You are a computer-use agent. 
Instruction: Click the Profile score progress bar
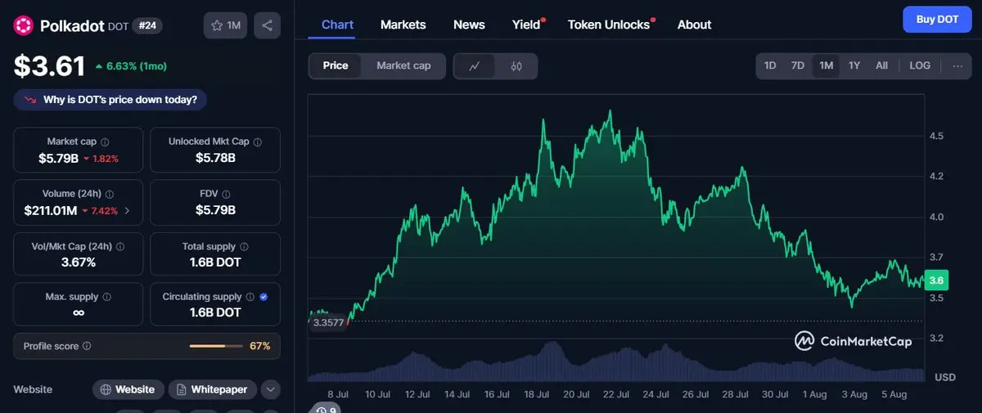click(x=214, y=346)
